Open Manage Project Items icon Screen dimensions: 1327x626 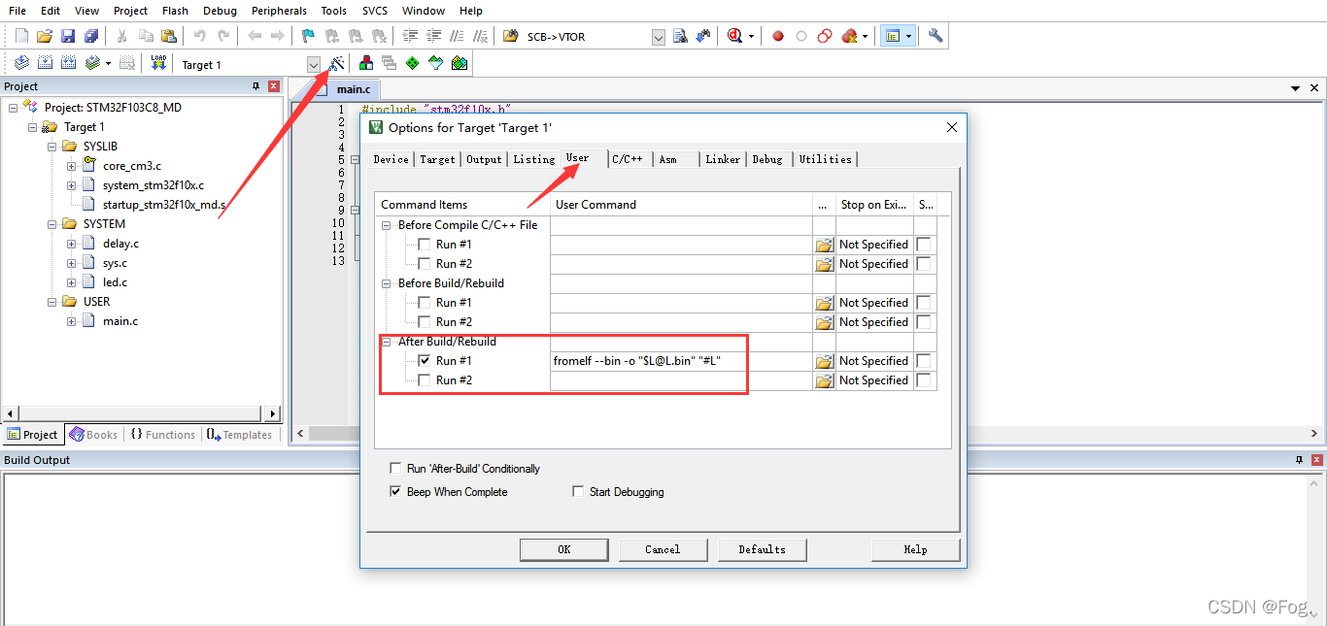366,63
